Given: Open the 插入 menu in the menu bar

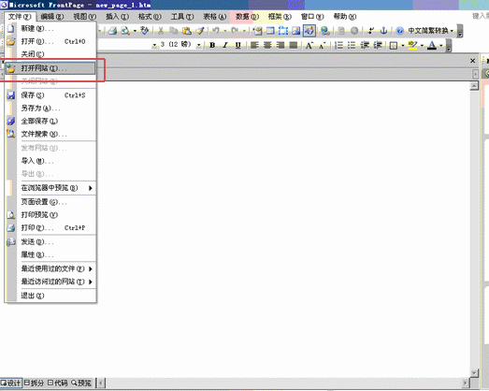Looking at the screenshot, I should coord(117,17).
